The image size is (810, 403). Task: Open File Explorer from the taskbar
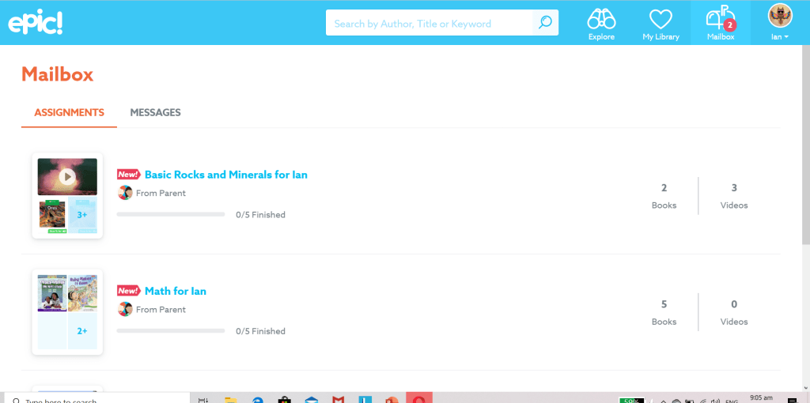click(232, 399)
